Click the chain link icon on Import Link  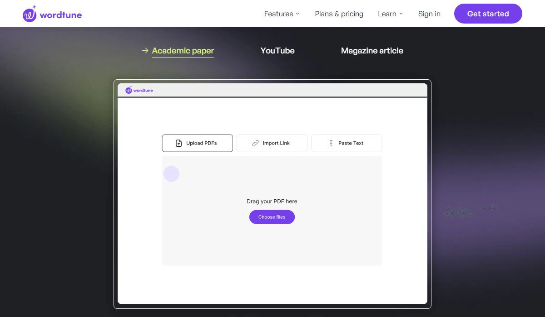tap(255, 143)
